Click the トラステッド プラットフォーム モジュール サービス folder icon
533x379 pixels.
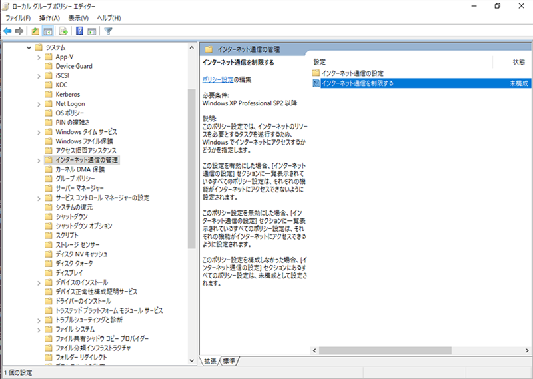point(49,310)
